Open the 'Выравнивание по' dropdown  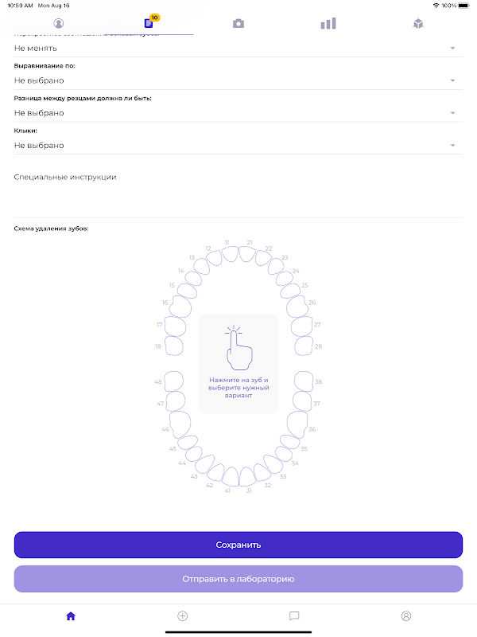pyautogui.click(x=238, y=80)
